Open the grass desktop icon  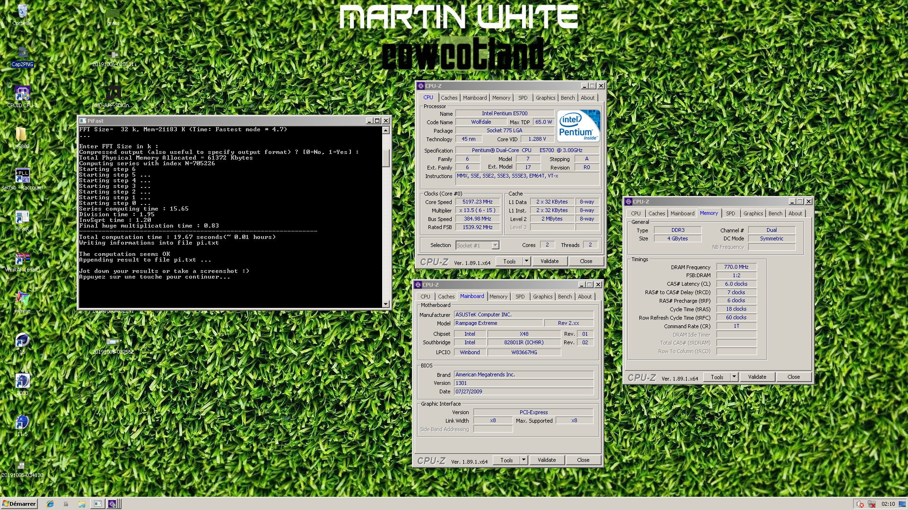click(x=113, y=17)
